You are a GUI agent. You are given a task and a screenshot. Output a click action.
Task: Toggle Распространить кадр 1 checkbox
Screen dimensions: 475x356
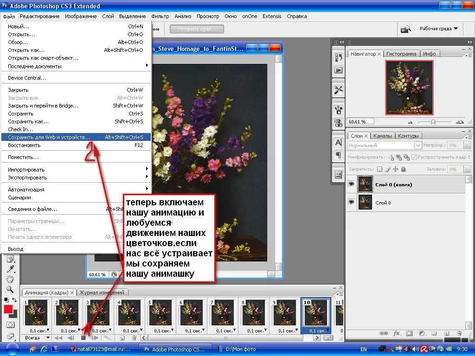pos(414,157)
